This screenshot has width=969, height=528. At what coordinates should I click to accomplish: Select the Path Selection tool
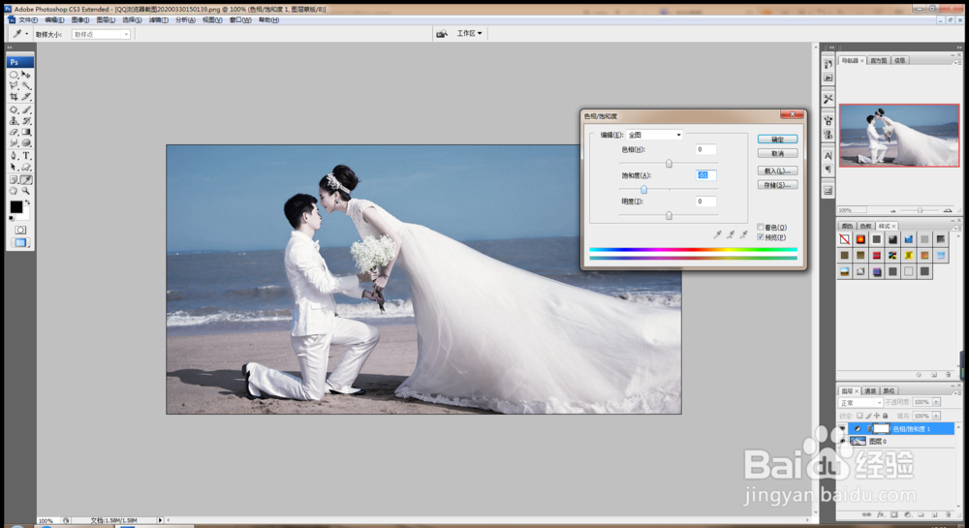(x=14, y=167)
